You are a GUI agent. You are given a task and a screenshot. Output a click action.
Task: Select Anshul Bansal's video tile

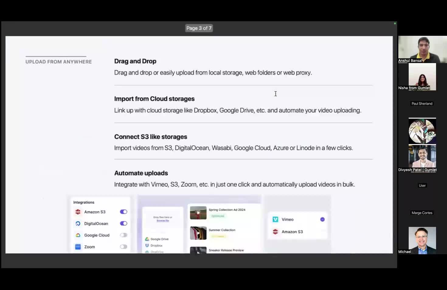tap(422, 49)
